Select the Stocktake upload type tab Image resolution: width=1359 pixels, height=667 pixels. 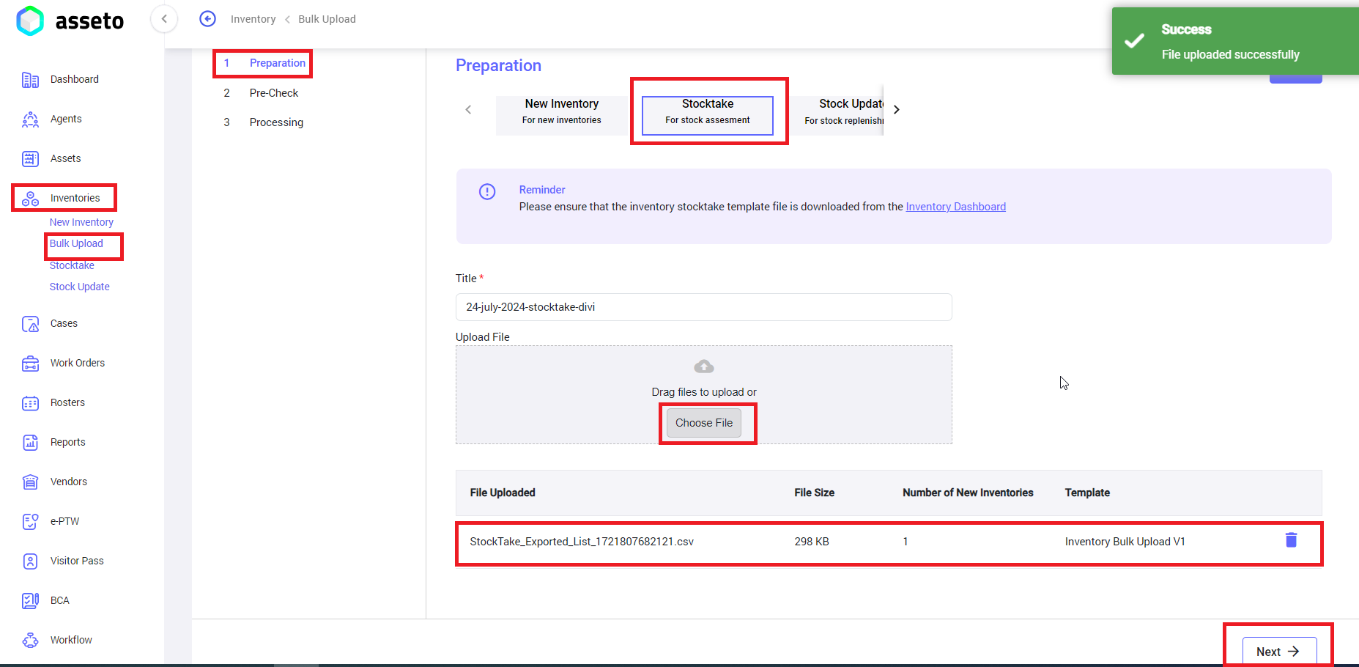[x=707, y=111]
